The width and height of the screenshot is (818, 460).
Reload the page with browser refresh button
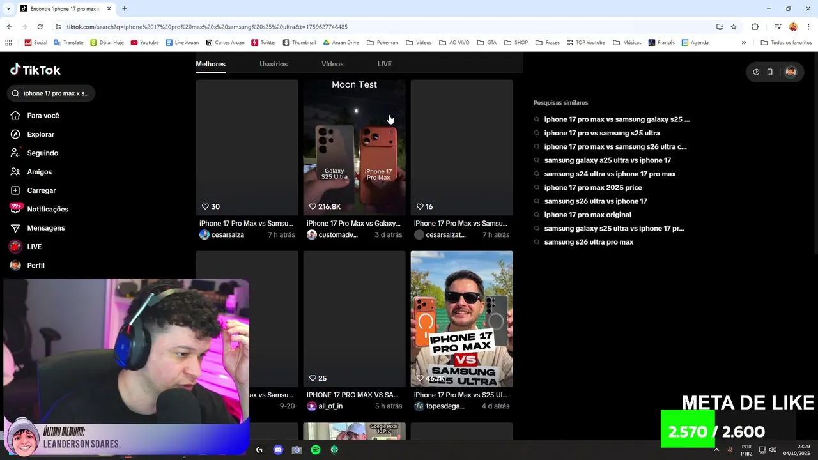coord(40,27)
